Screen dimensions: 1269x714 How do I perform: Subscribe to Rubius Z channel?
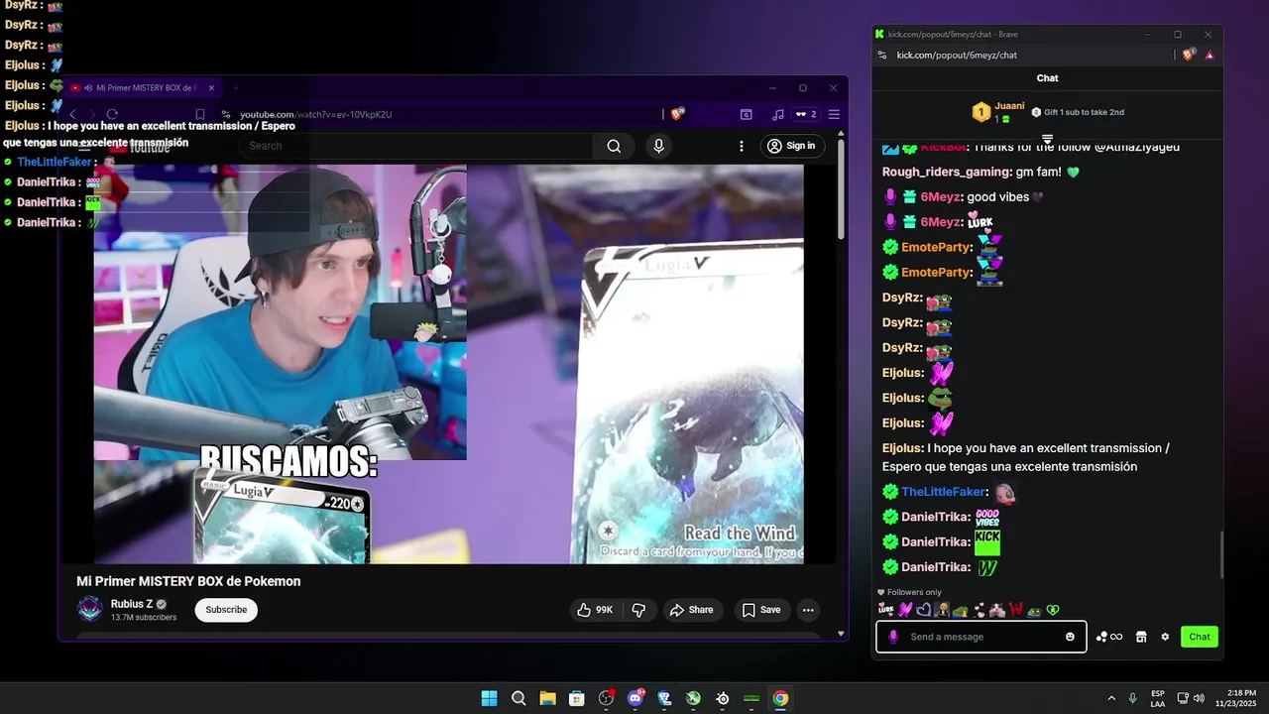coord(226,610)
